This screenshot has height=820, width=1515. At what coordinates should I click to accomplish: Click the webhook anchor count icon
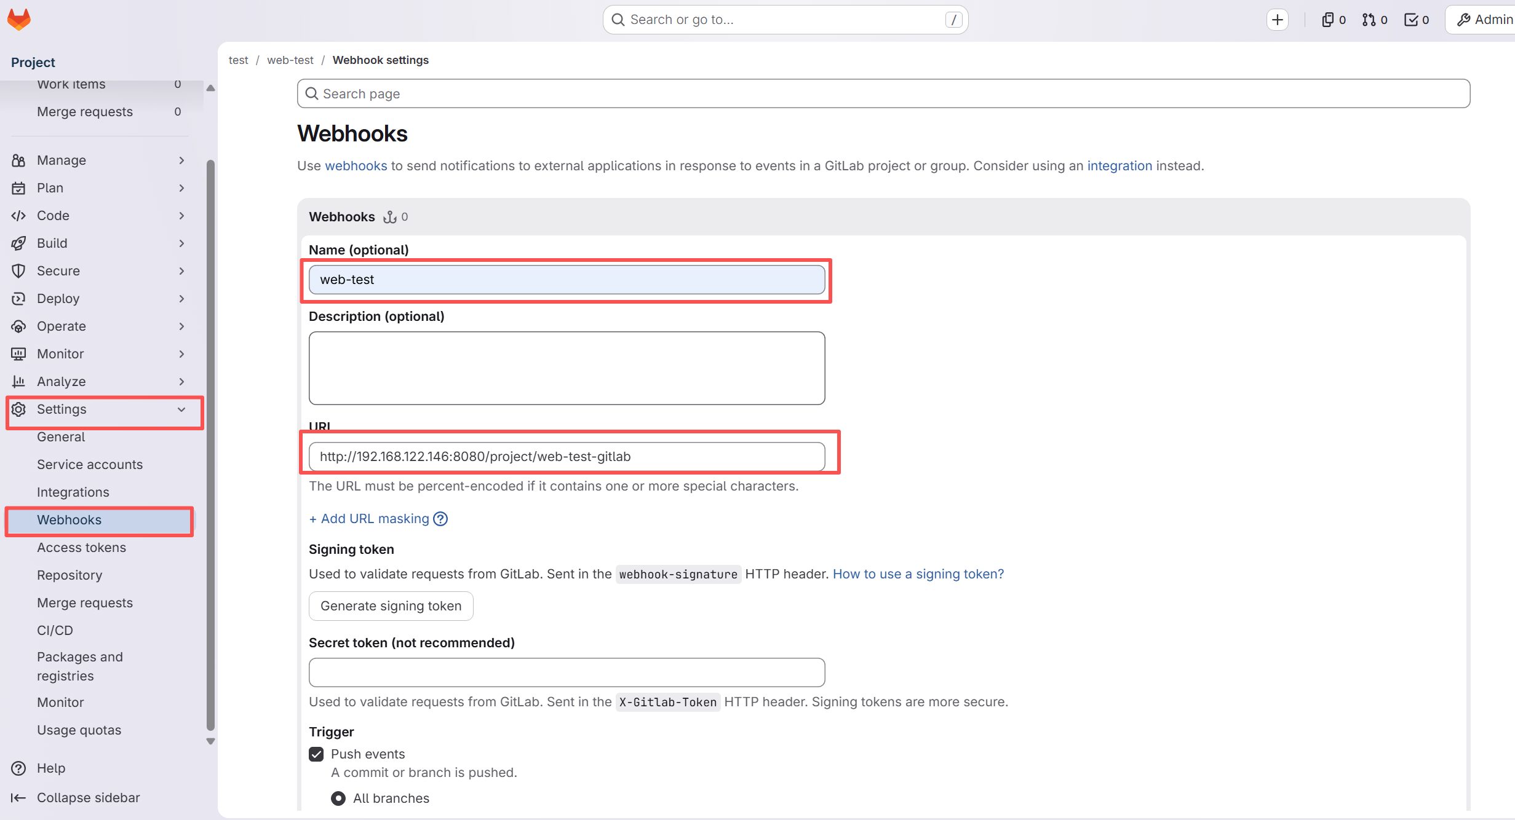(390, 217)
